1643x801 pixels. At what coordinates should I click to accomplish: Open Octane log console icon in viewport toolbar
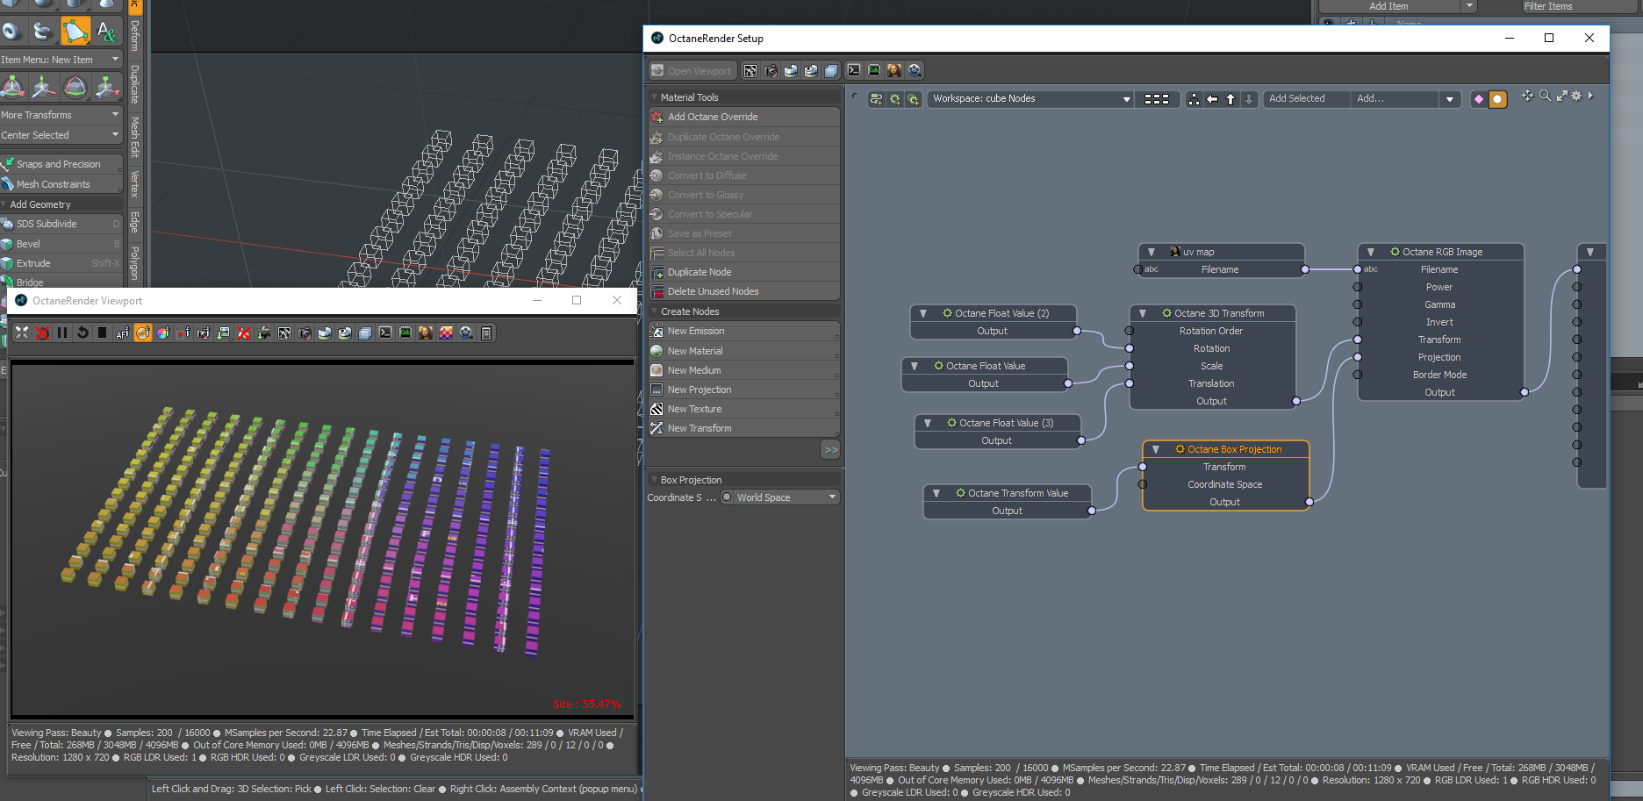(385, 333)
